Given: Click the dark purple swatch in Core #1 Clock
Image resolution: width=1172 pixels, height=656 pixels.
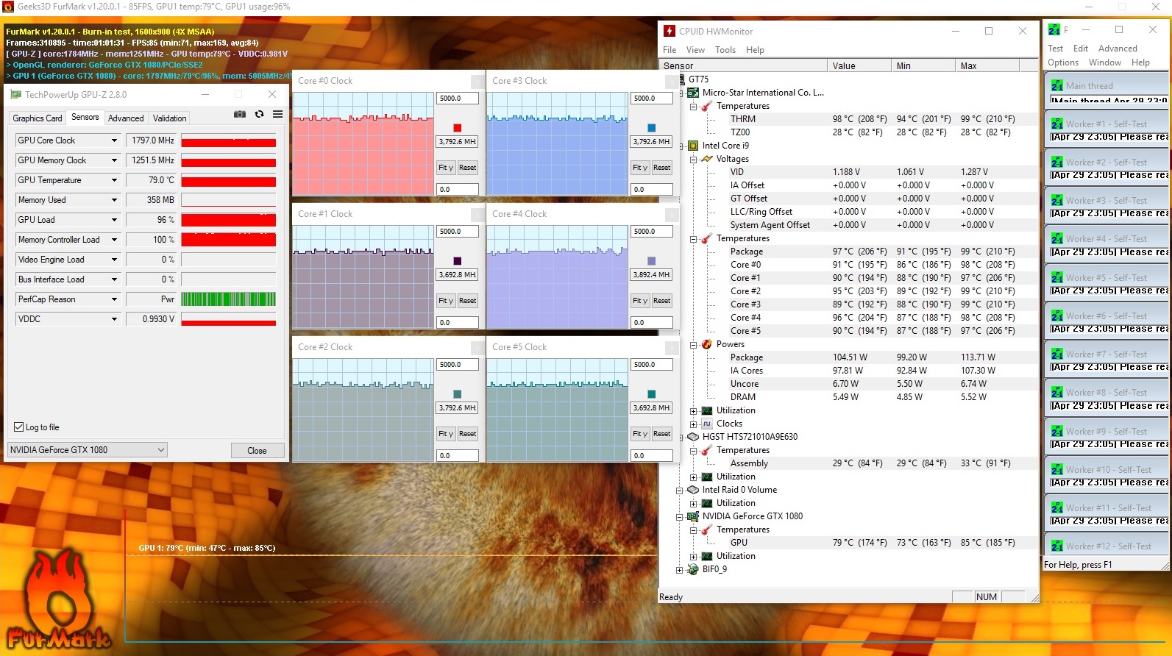Looking at the screenshot, I should point(457,261).
